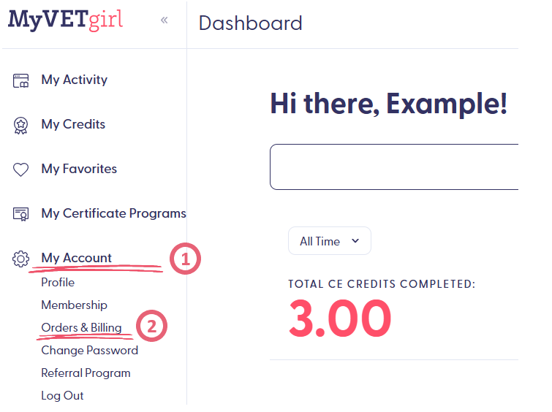This screenshot has height=412, width=552.
Task: Click the MyVETgirl logo
Action: (x=65, y=19)
